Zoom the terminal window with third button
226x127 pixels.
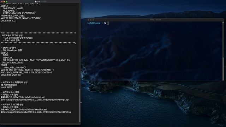pos(93,20)
